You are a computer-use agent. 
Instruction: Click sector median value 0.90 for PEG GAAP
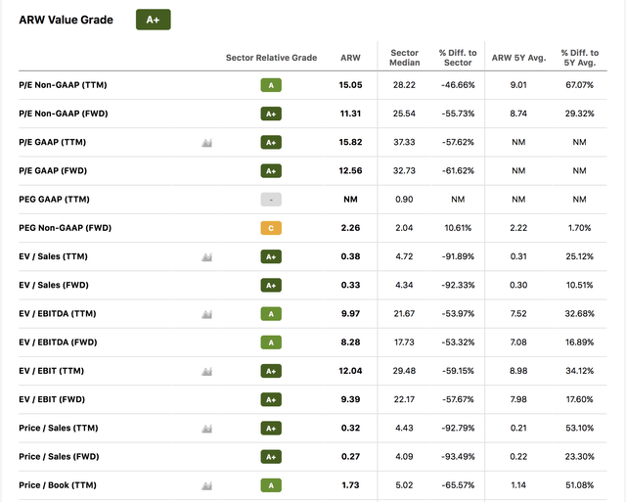(404, 200)
